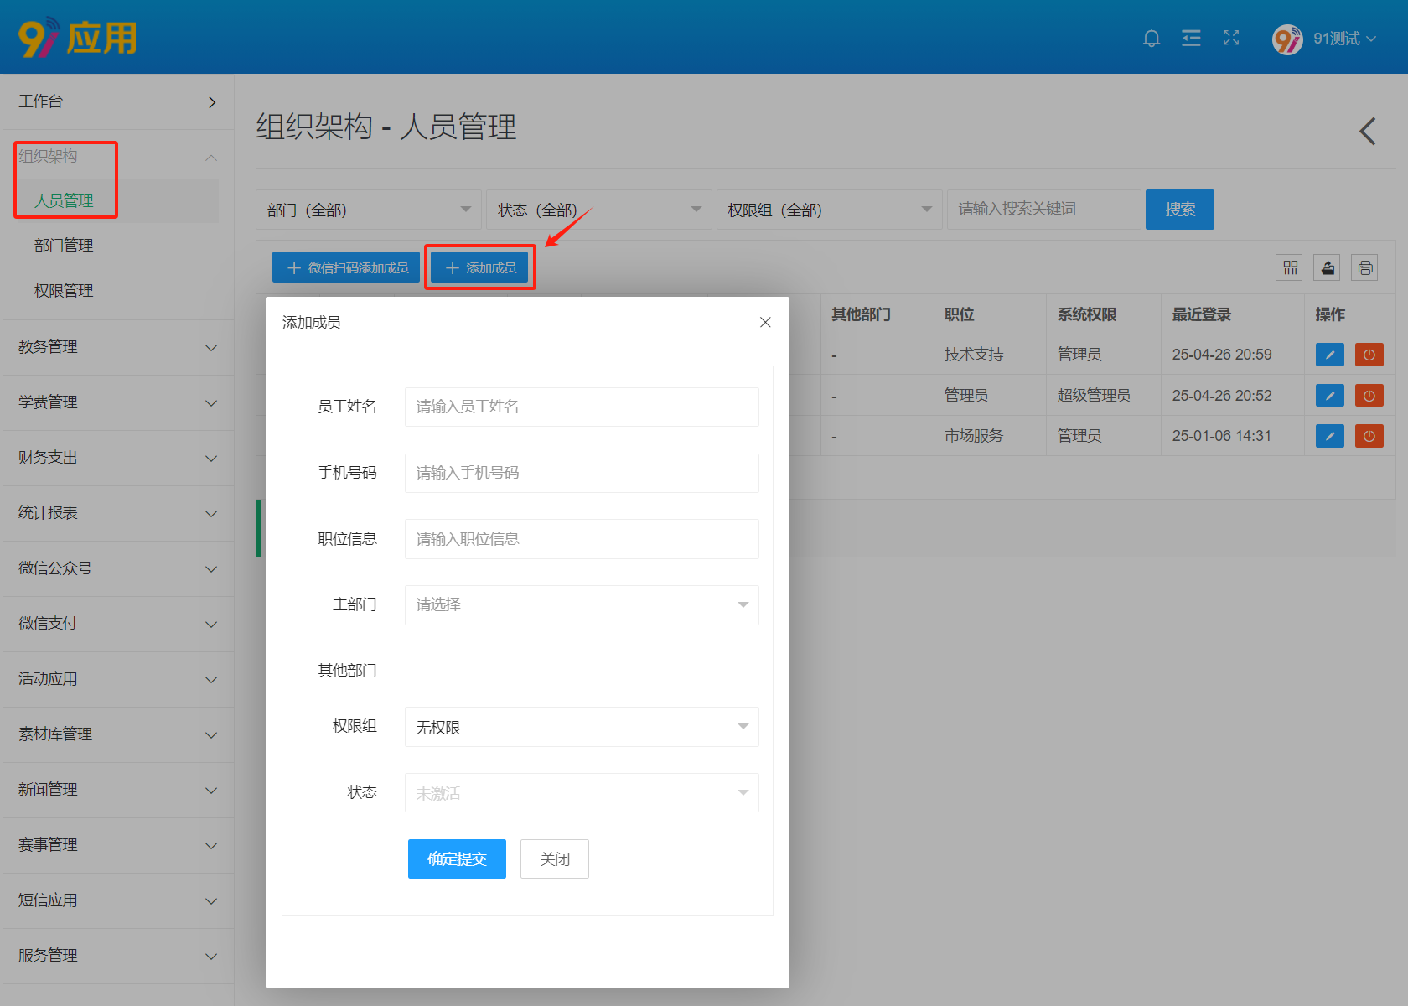The height and width of the screenshot is (1006, 1408).
Task: Toggle the sidebar collapse icon in header
Action: (x=1191, y=39)
